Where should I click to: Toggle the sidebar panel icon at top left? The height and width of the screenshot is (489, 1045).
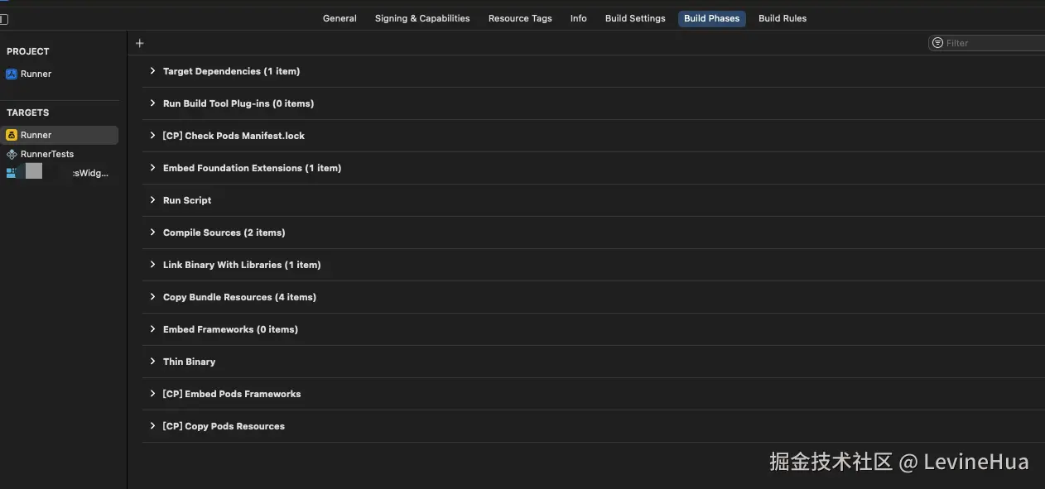(3, 18)
